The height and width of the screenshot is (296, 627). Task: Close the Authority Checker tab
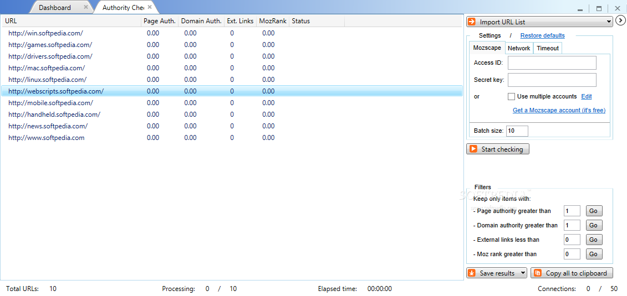coord(150,7)
